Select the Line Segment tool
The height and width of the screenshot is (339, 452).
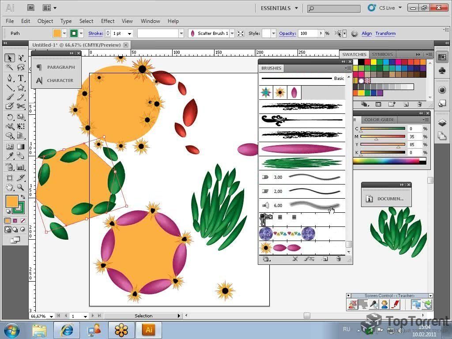10,88
